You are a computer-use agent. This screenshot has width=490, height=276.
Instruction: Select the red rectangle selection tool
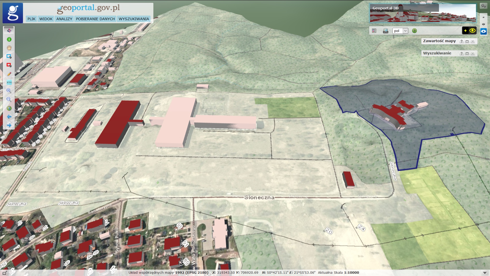(9, 65)
